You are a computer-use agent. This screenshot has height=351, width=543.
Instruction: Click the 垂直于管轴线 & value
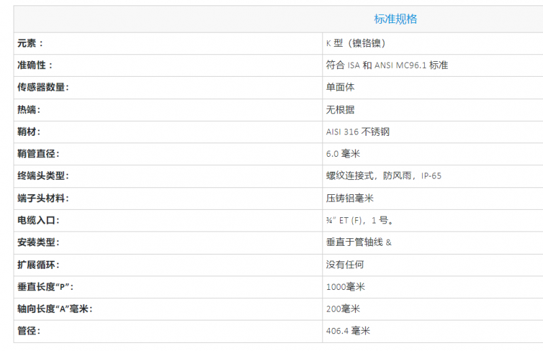tap(358, 242)
